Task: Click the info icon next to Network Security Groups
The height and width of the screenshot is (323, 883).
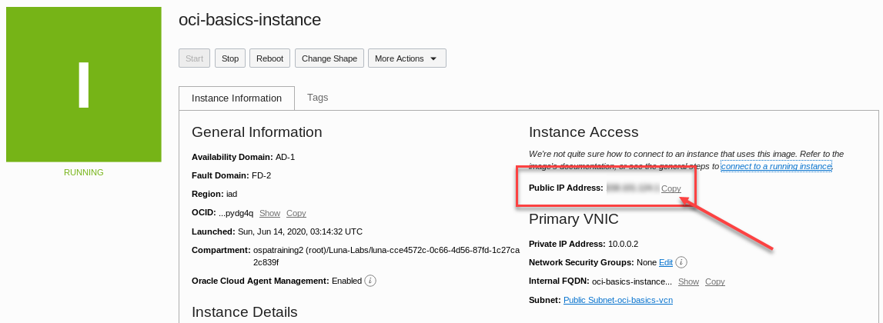Action: (681, 262)
